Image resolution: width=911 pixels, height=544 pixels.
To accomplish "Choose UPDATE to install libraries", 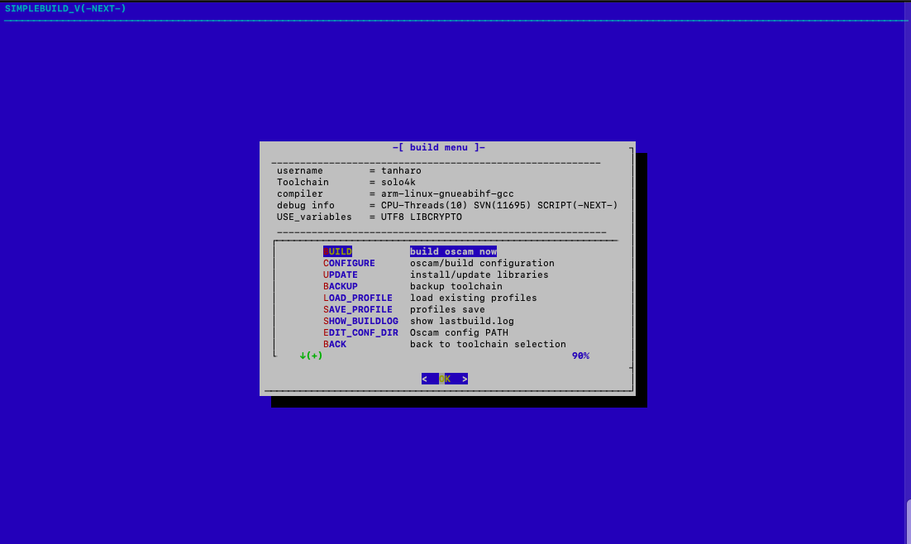I will (x=341, y=274).
